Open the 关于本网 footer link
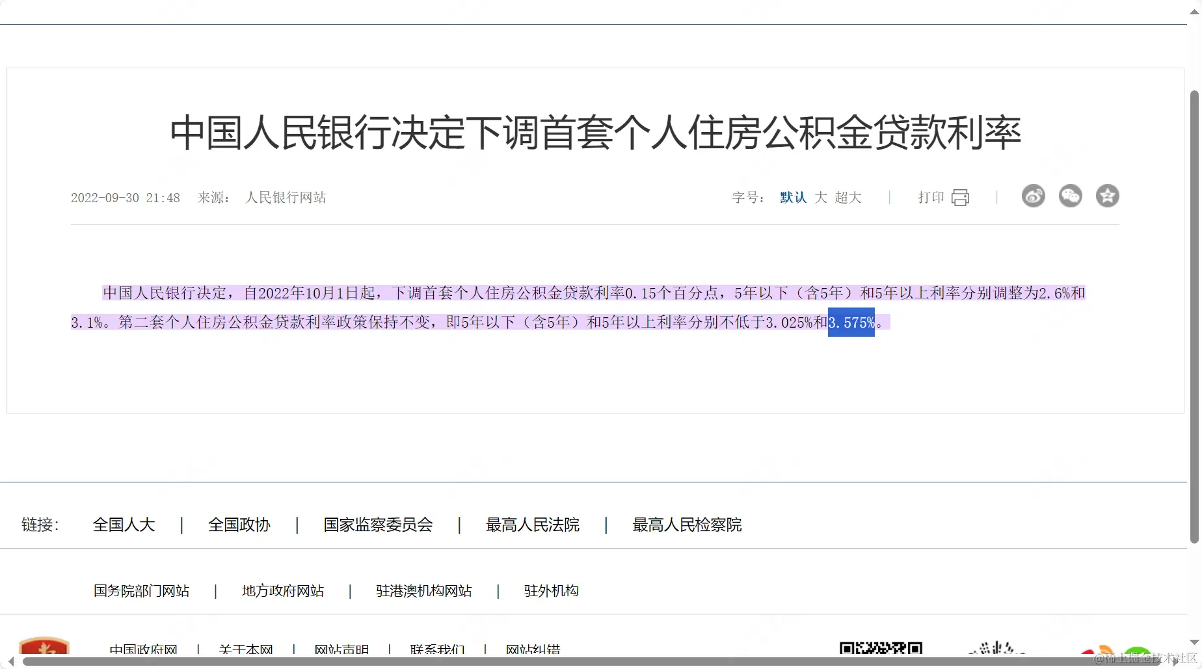Image resolution: width=1202 pixels, height=669 pixels. (246, 649)
